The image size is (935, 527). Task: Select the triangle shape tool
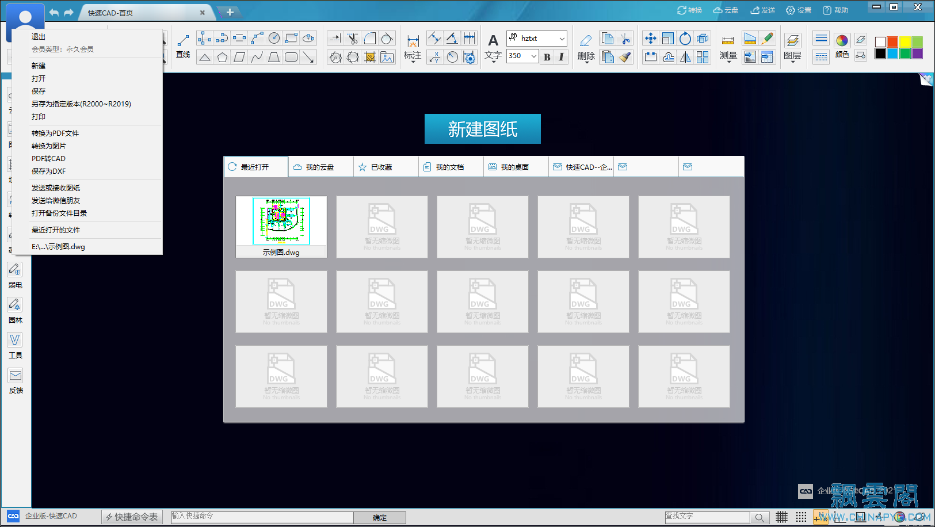(x=205, y=57)
